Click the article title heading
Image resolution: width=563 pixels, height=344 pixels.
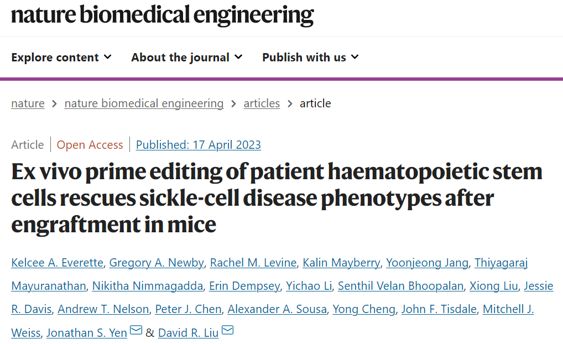coord(277,198)
